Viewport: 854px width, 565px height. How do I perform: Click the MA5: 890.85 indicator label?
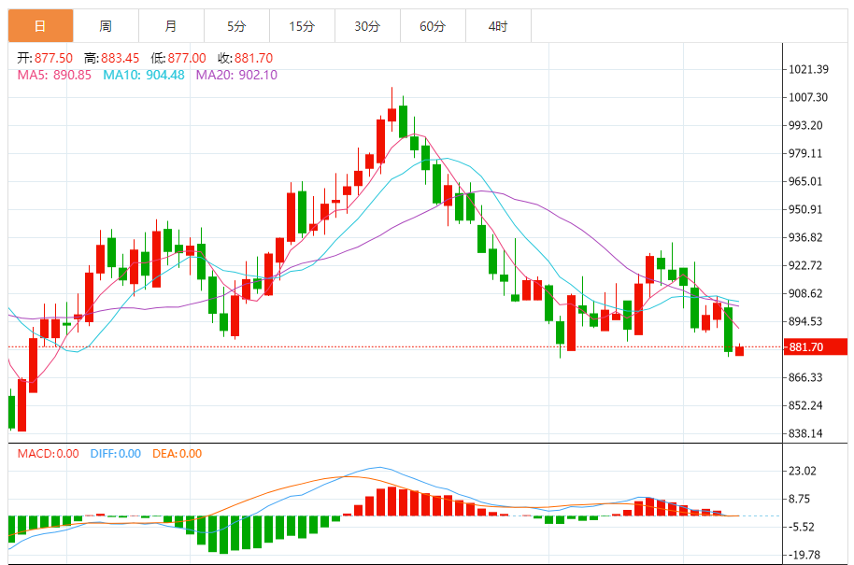click(54, 75)
